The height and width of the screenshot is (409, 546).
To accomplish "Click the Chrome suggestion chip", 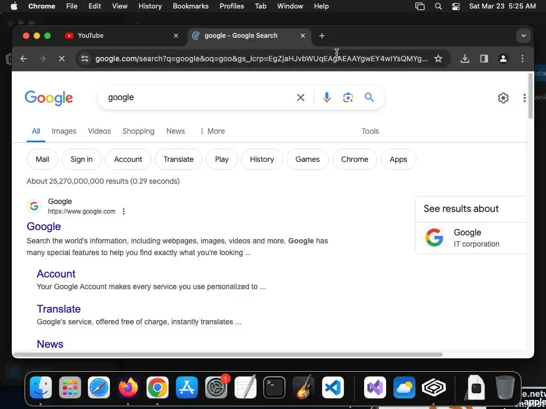I will point(355,159).
